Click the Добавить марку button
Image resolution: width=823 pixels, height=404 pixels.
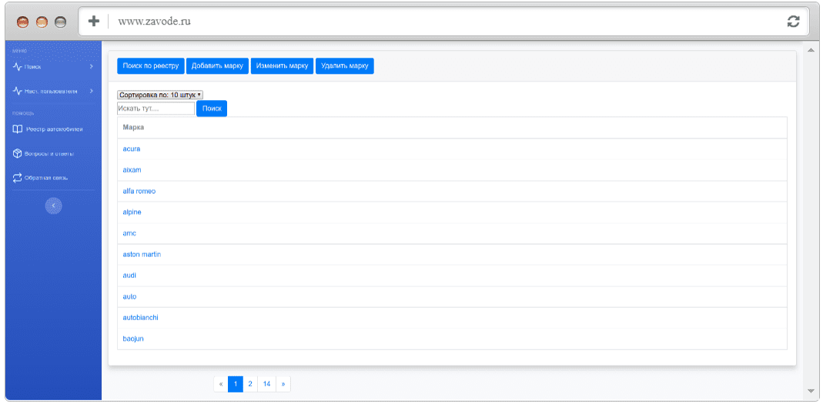tap(217, 66)
